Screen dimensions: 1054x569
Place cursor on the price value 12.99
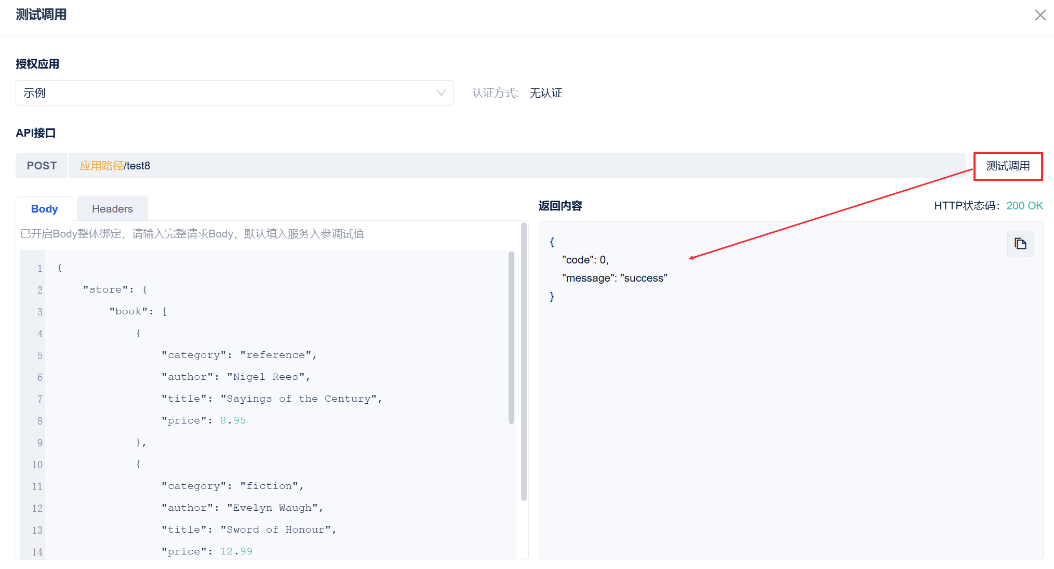[236, 551]
